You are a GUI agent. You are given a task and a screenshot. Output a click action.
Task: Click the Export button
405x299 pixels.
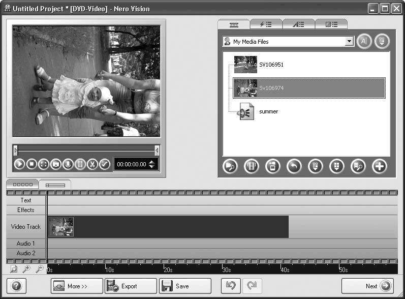click(x=130, y=286)
